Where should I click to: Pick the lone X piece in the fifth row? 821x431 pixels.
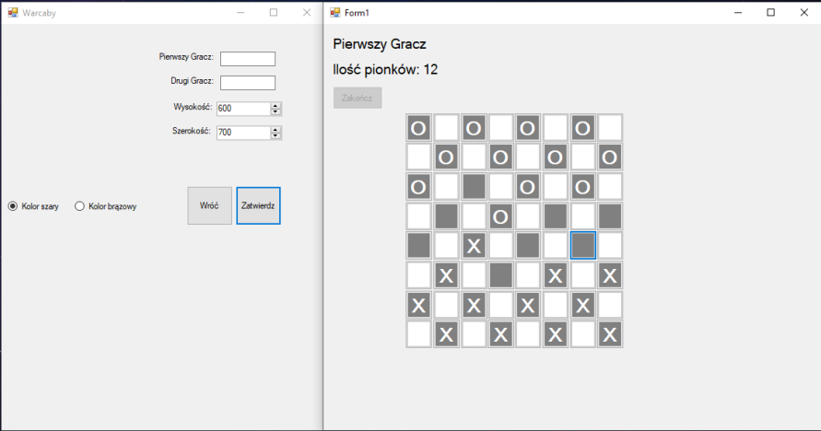[x=474, y=246]
